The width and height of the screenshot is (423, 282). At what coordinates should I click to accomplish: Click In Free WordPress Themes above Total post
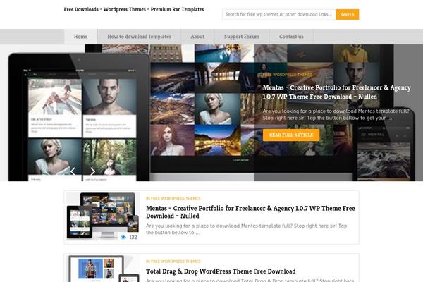click(x=173, y=262)
